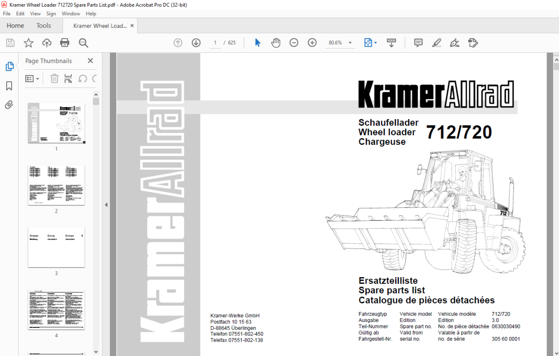
Task: Add a comment with speech bubble icon
Action: pos(418,43)
